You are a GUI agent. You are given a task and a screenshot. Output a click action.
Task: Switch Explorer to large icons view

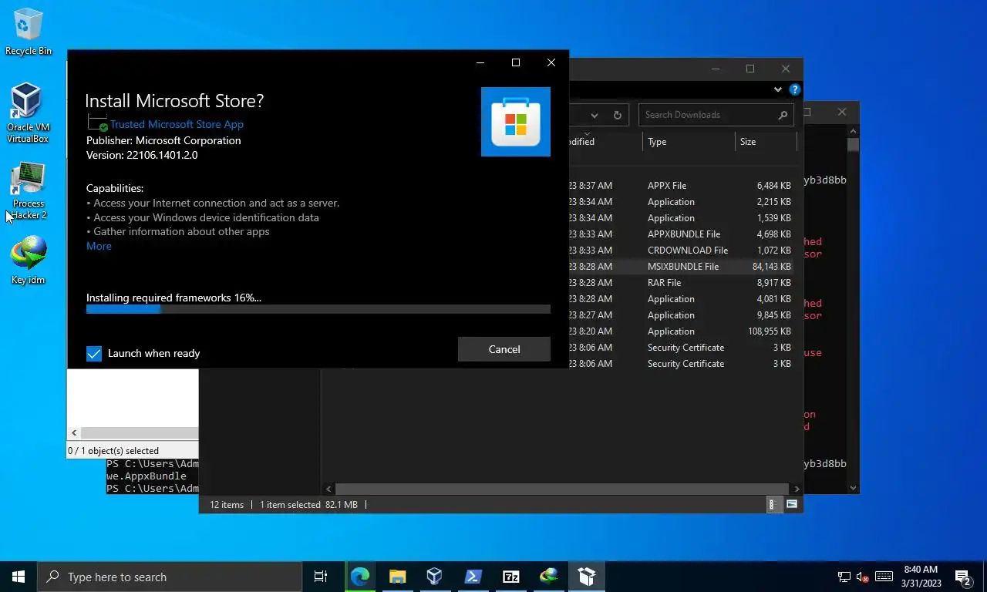[x=791, y=505]
